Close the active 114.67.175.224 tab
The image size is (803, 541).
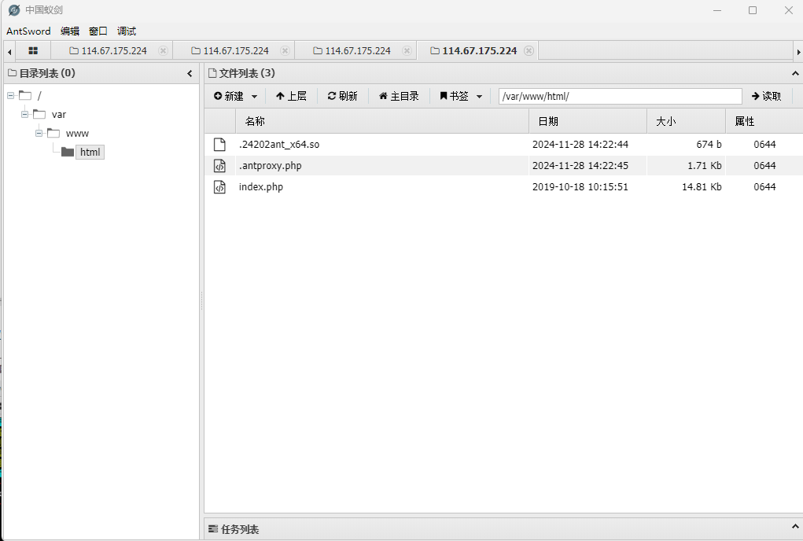tap(529, 50)
